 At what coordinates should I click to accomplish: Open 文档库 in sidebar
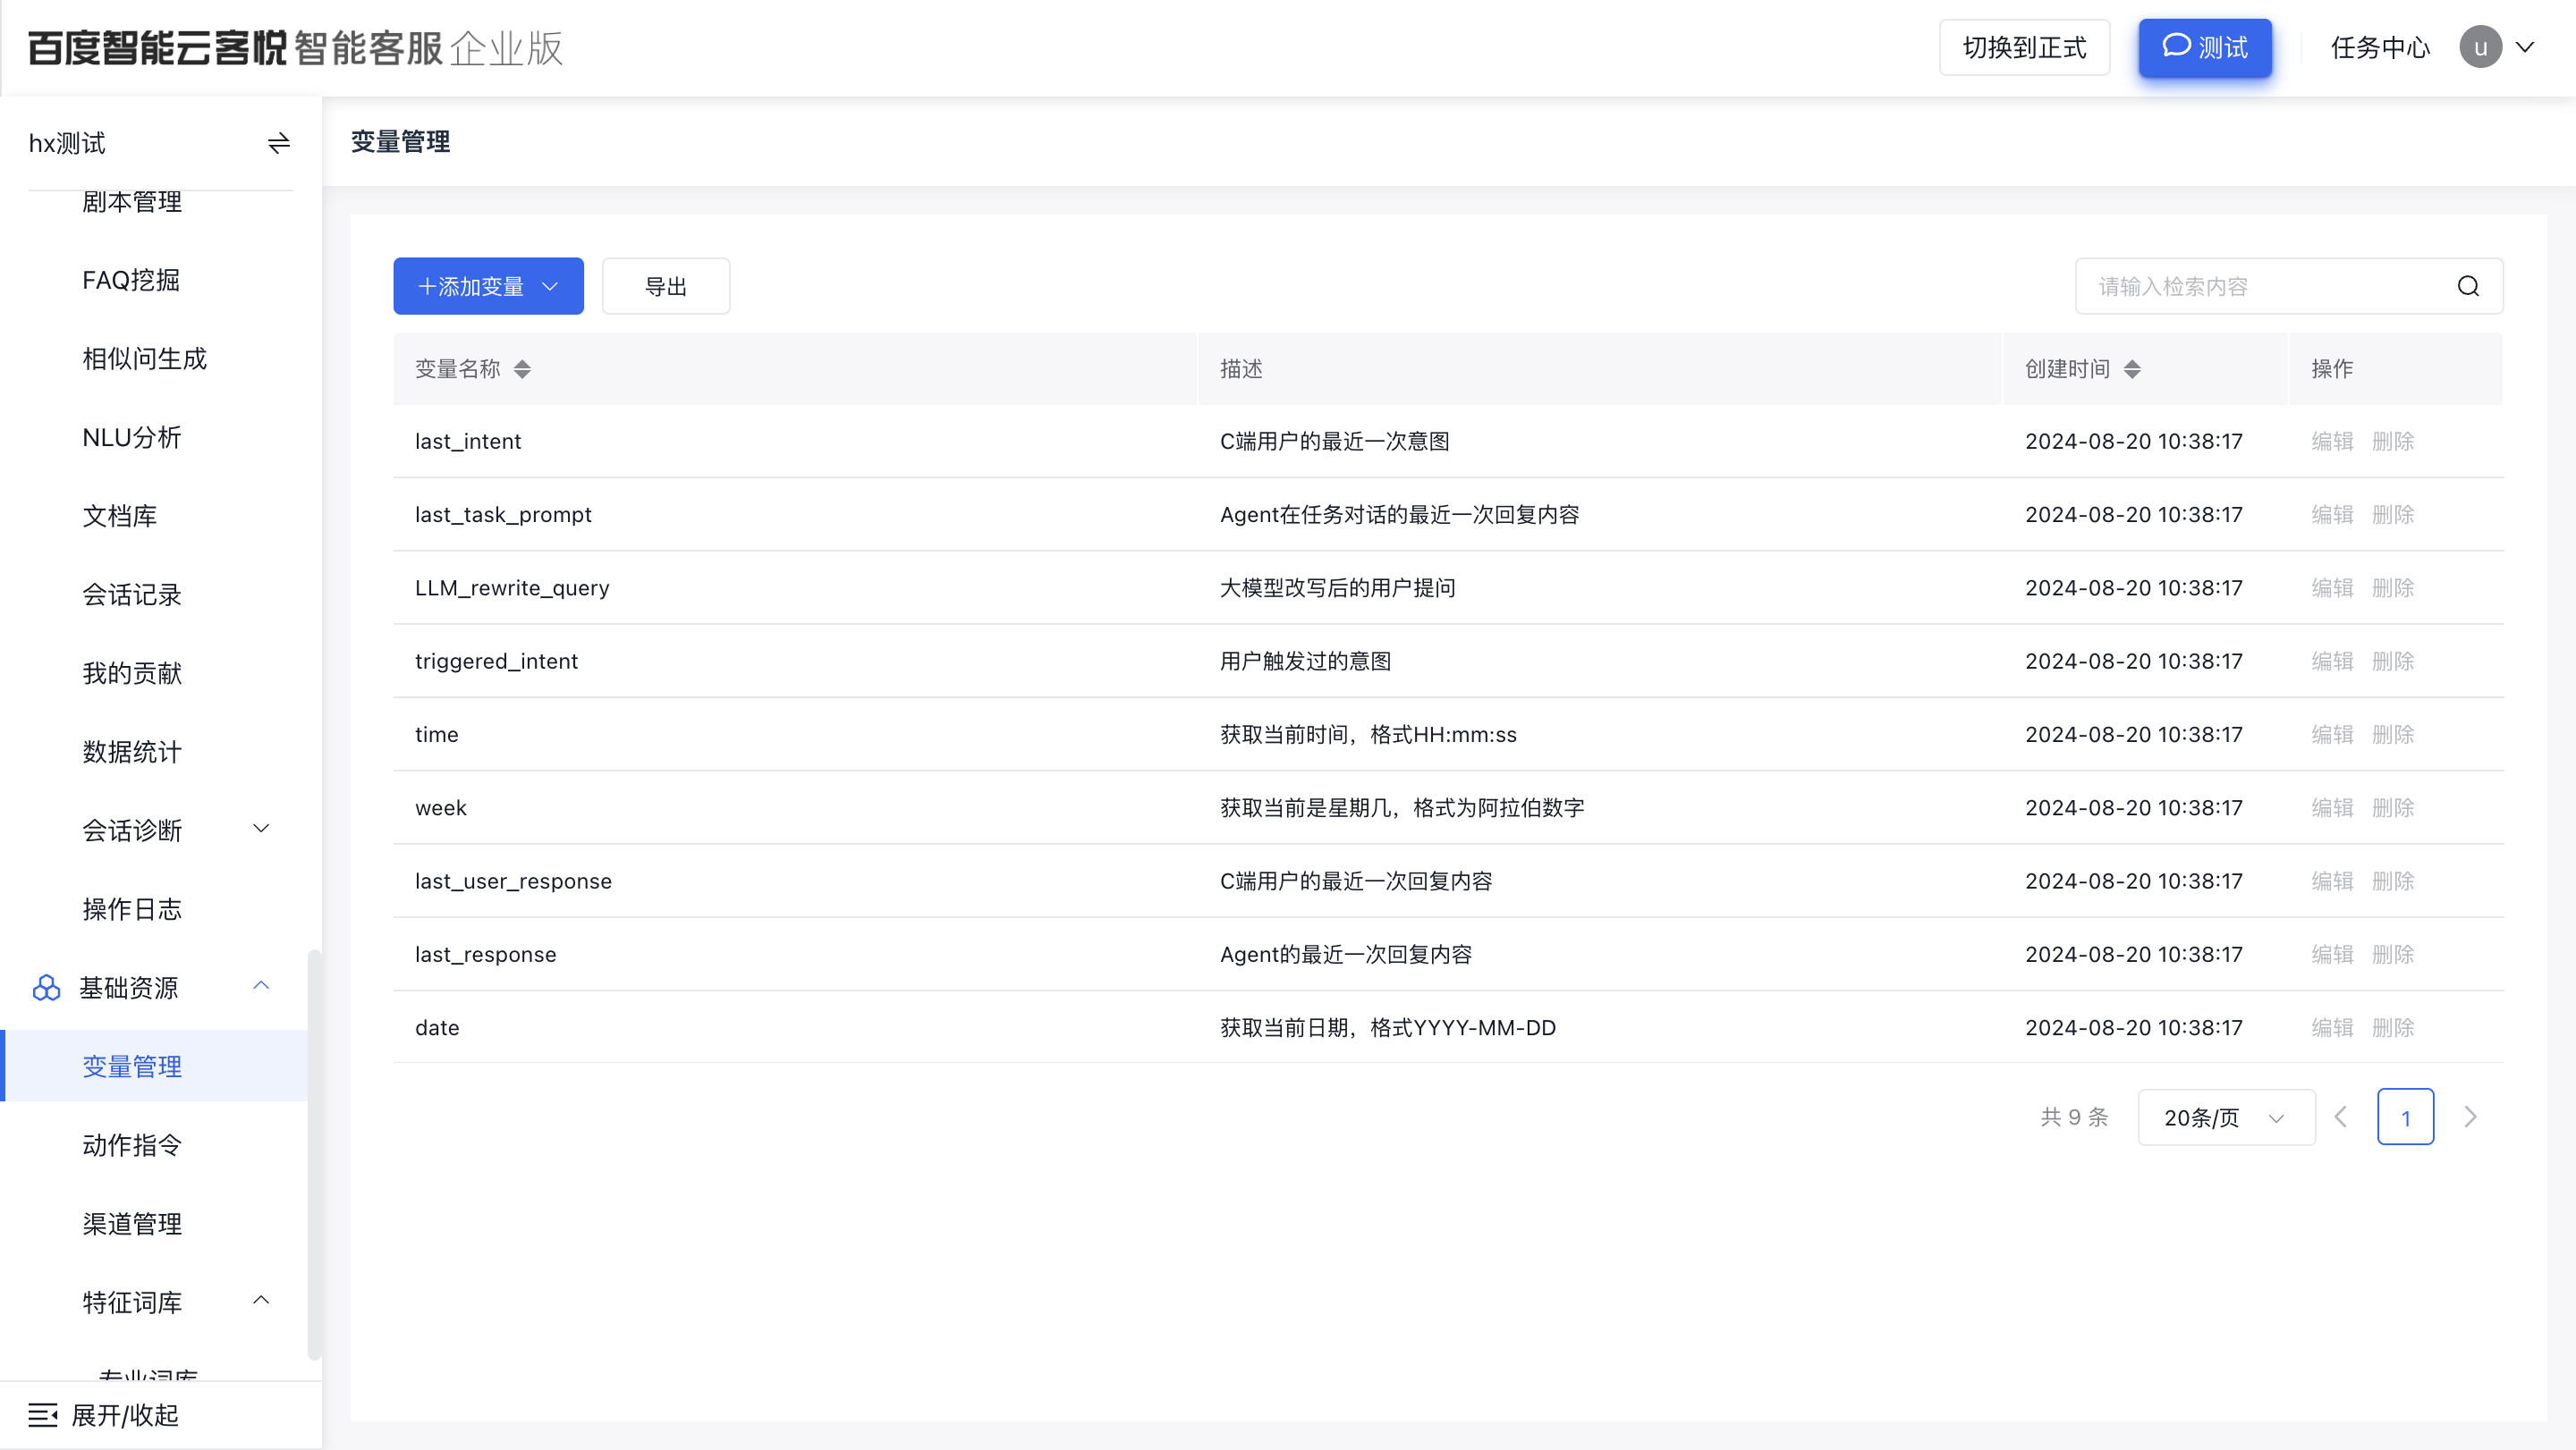click(119, 516)
